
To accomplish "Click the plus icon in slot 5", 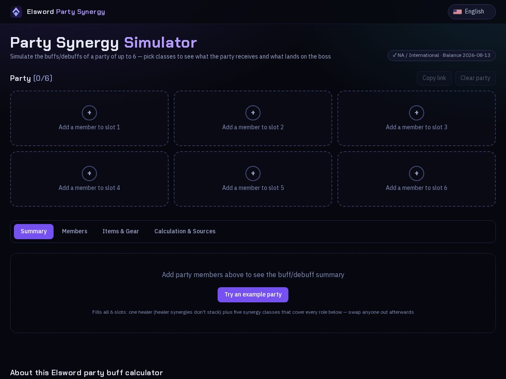I will click(x=253, y=173).
